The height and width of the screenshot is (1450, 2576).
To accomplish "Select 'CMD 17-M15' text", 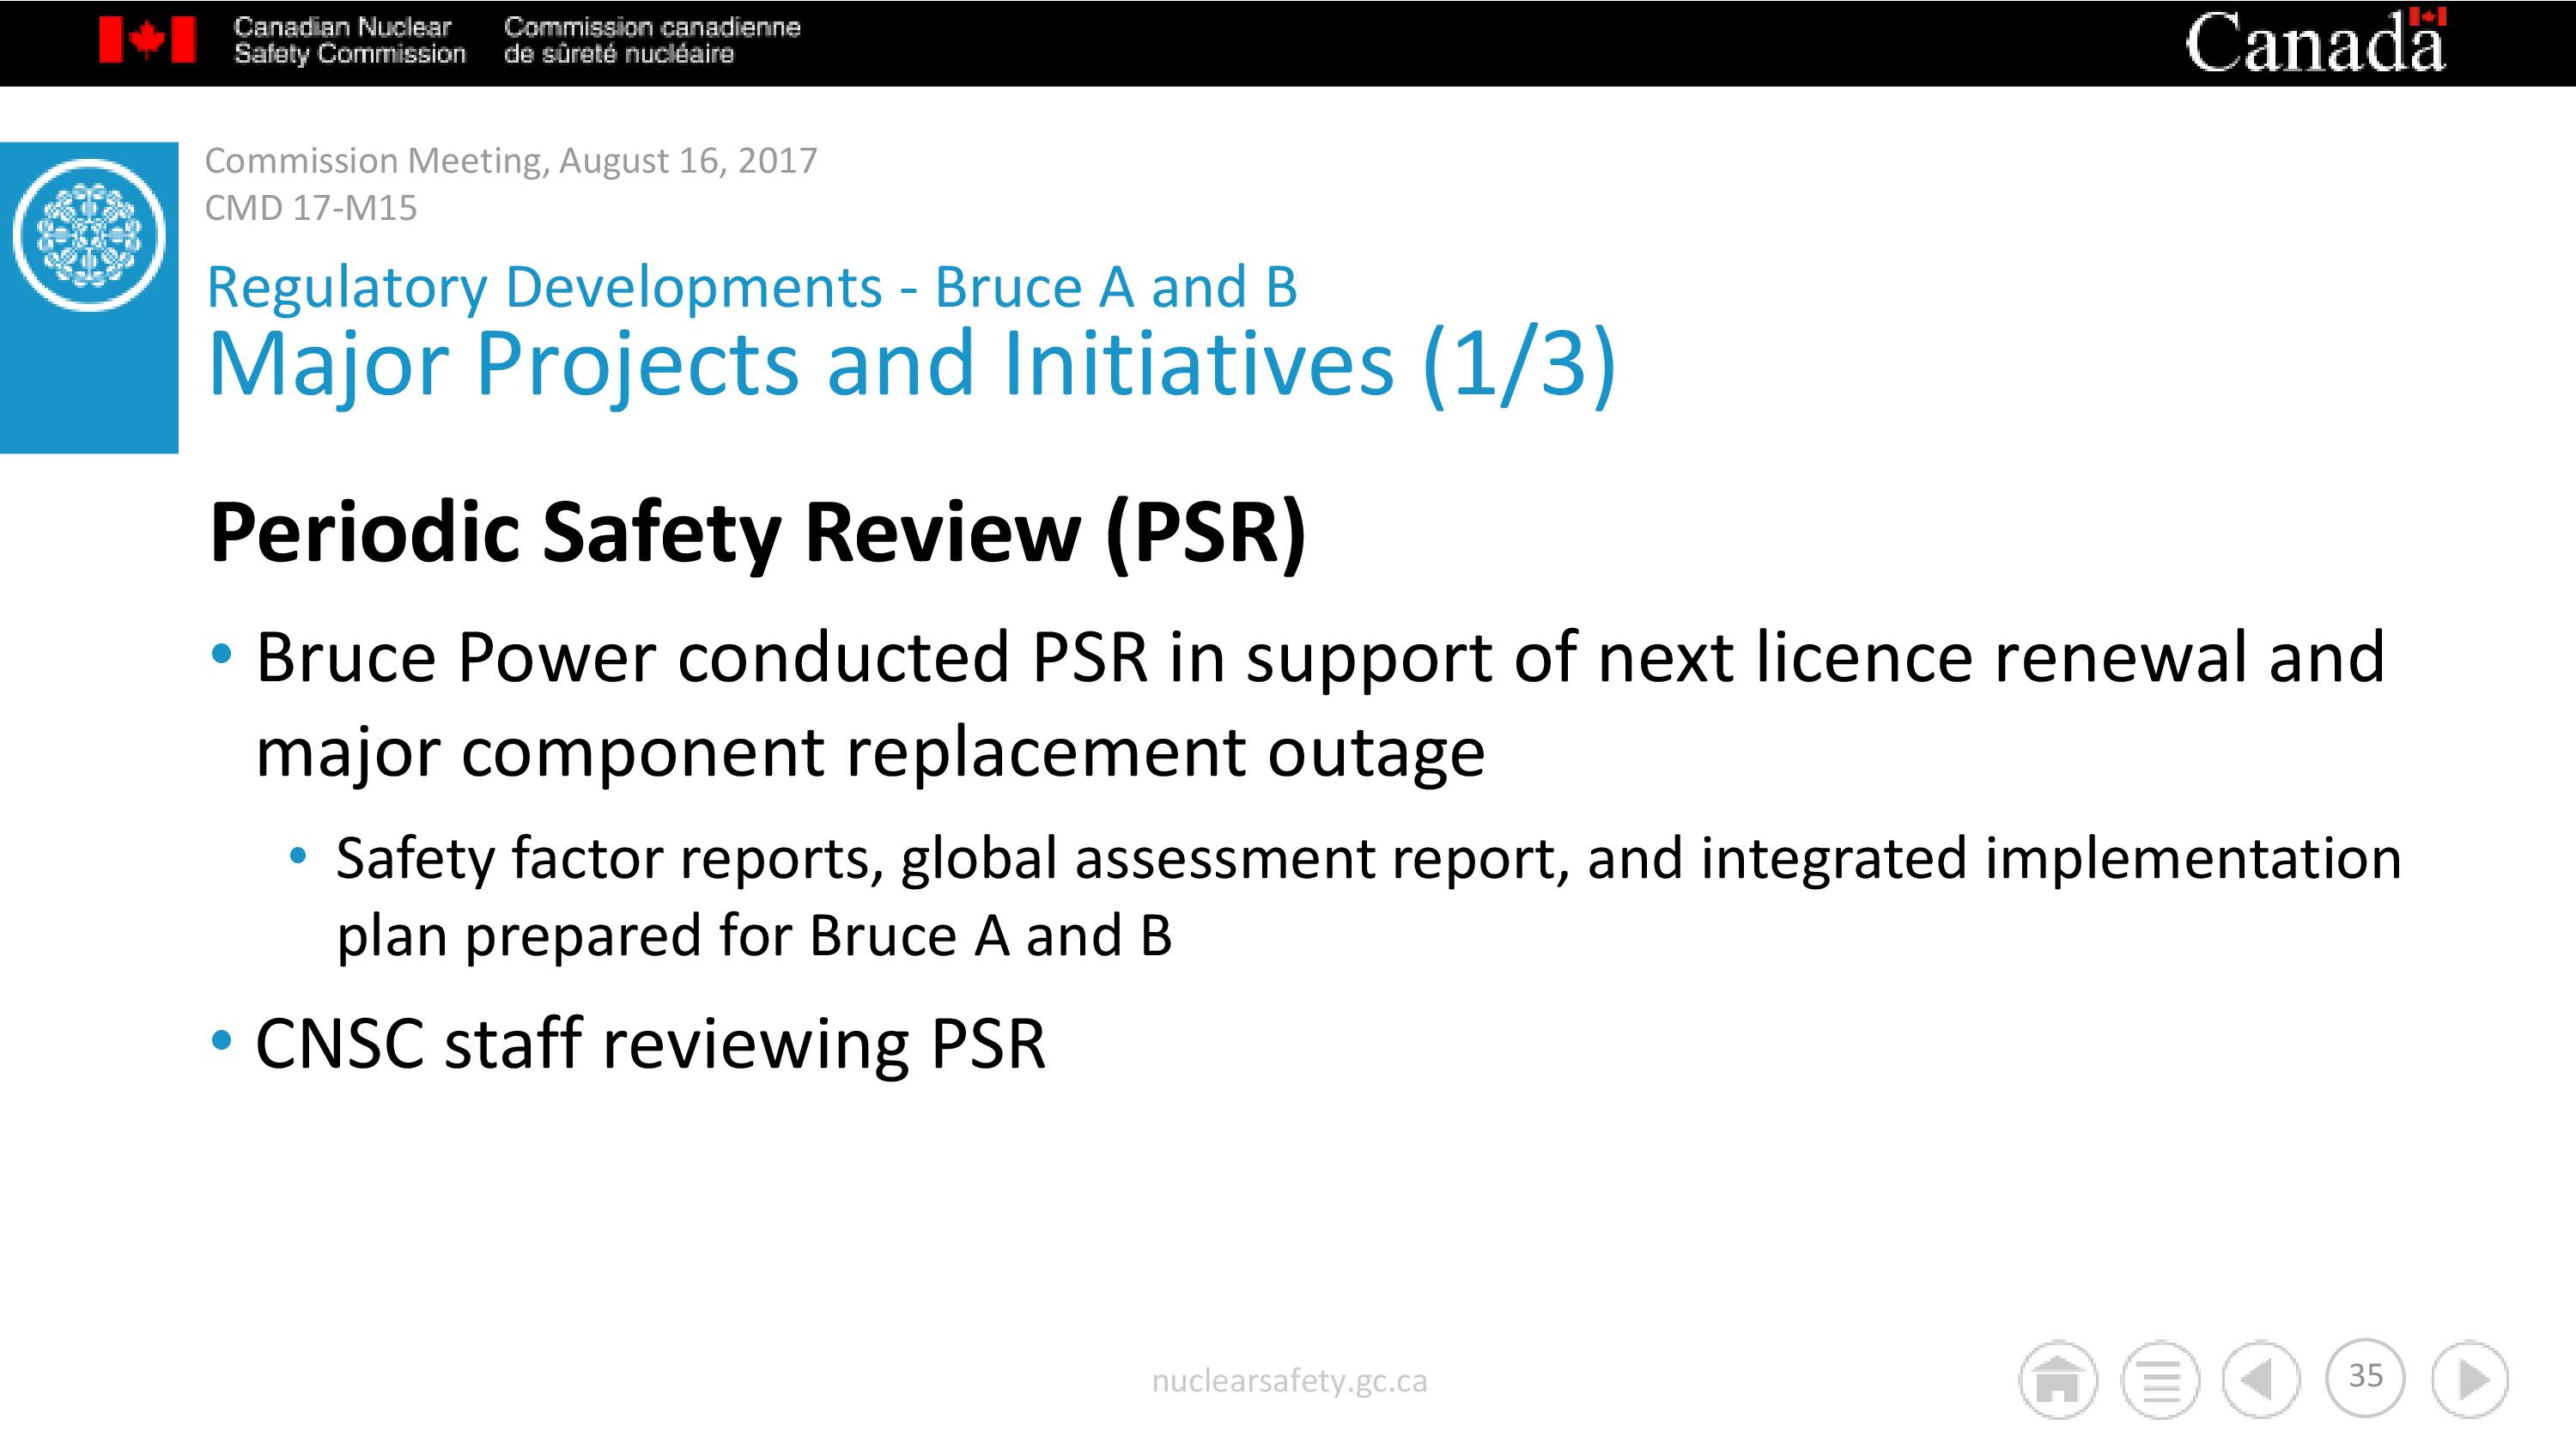I will tap(311, 208).
